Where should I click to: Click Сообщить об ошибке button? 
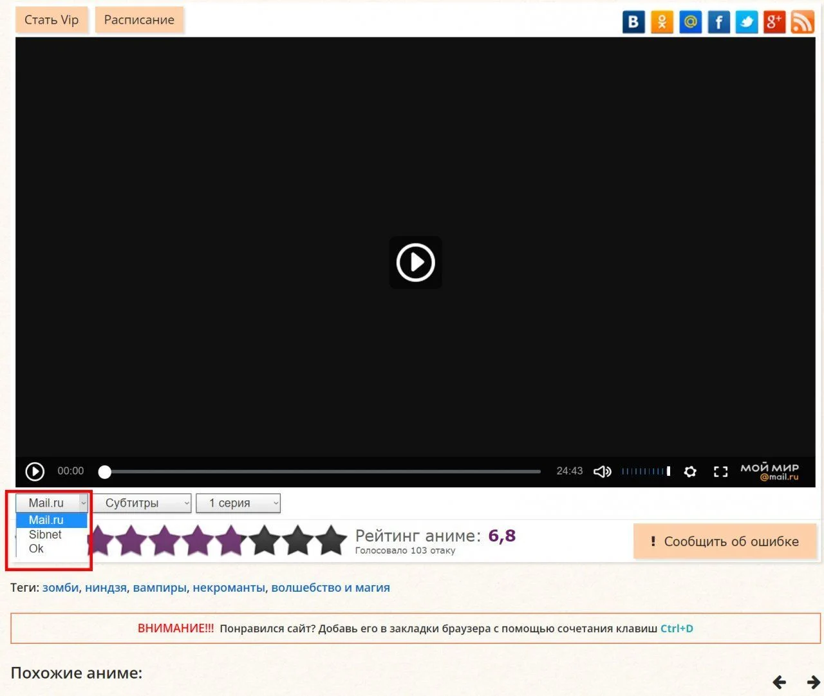tap(725, 541)
